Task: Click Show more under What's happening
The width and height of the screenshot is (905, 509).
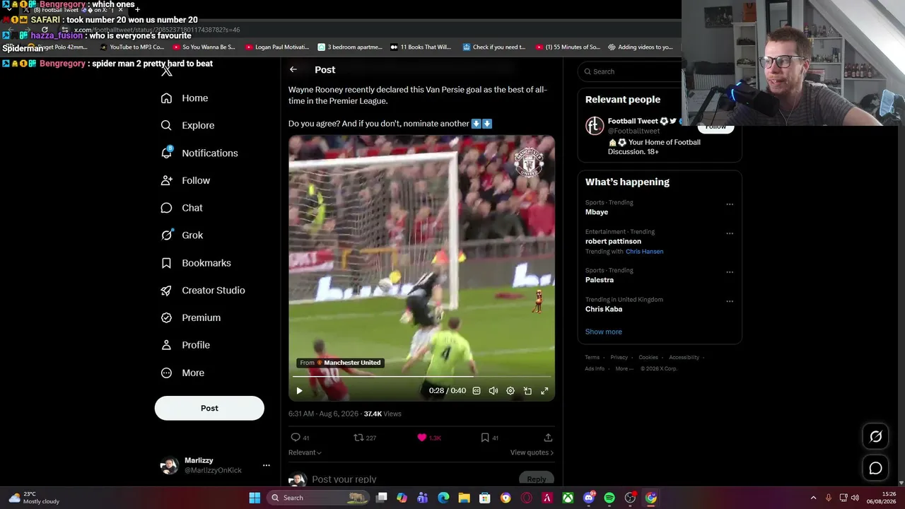Action: coord(604,332)
